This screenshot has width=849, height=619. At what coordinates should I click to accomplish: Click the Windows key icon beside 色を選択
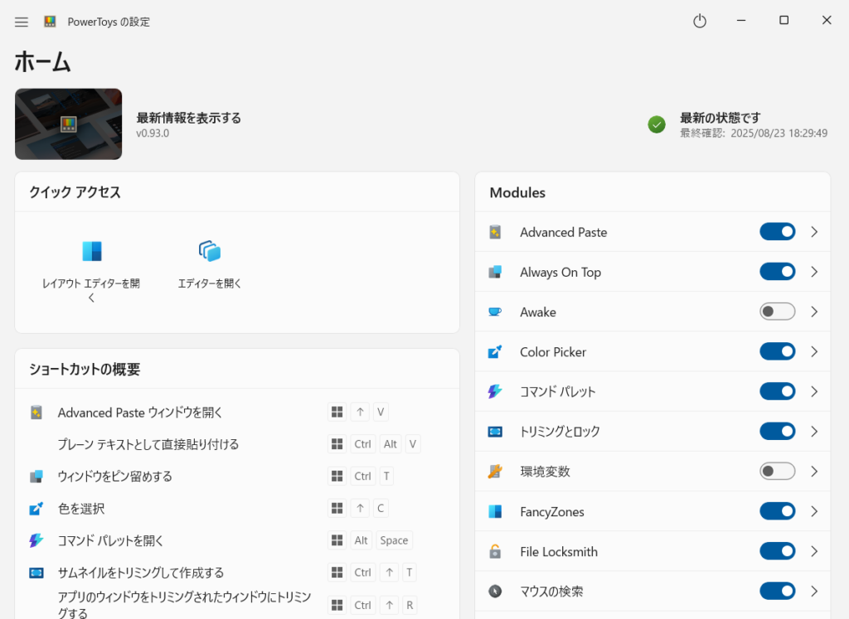337,508
